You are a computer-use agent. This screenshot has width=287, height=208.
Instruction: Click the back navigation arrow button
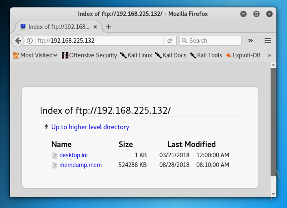coord(18,41)
